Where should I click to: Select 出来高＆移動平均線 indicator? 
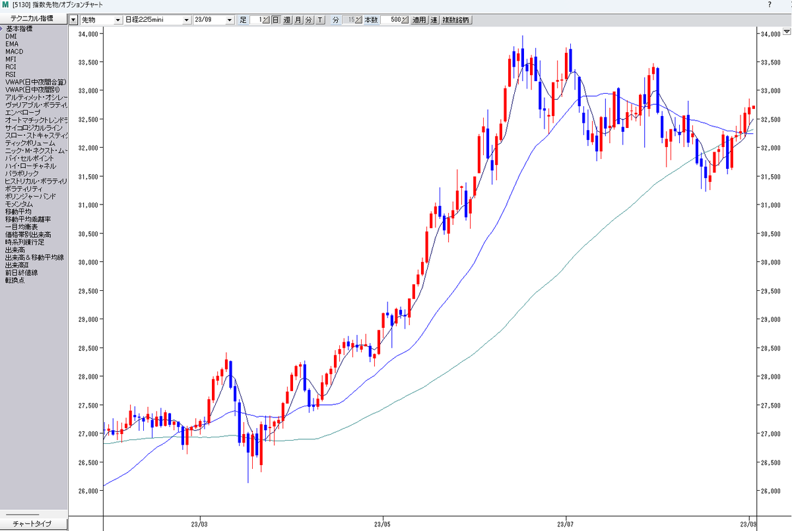[34, 257]
